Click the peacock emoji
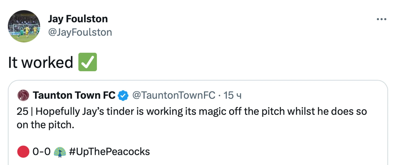This screenshot has width=397, height=165. [60, 152]
